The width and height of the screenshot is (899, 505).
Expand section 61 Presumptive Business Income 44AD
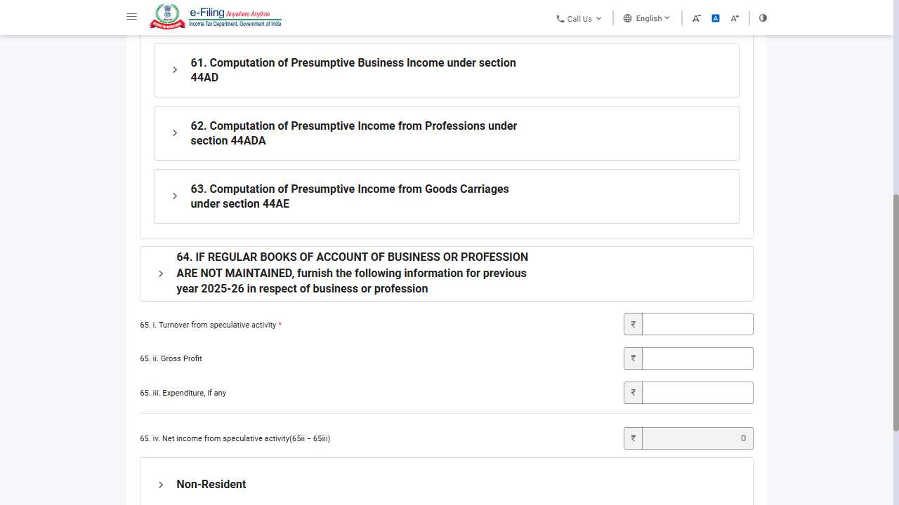click(447, 70)
